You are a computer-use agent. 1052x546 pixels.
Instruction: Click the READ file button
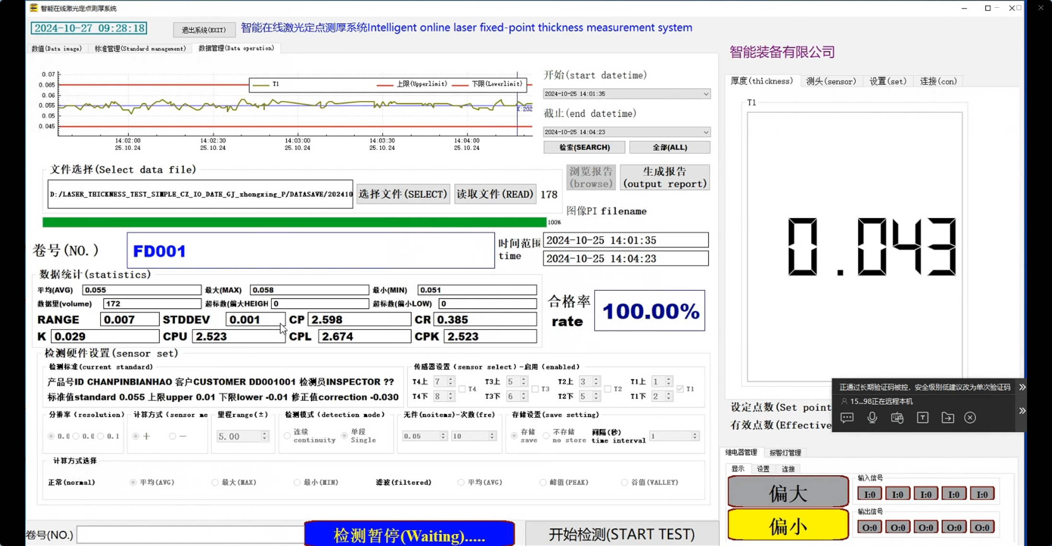[495, 194]
